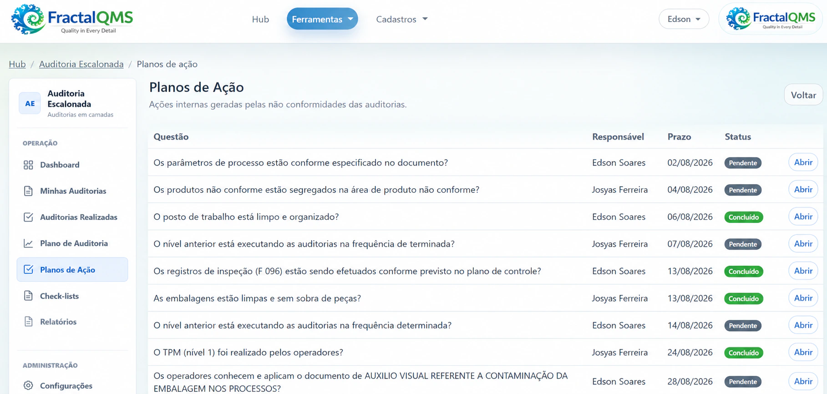The image size is (827, 394).
Task: Click the Auditoria Escalonada breadcrumb link
Action: tap(81, 64)
